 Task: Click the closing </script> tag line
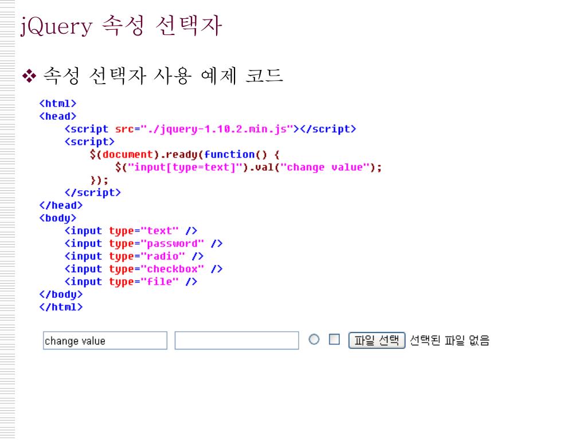pos(92,192)
